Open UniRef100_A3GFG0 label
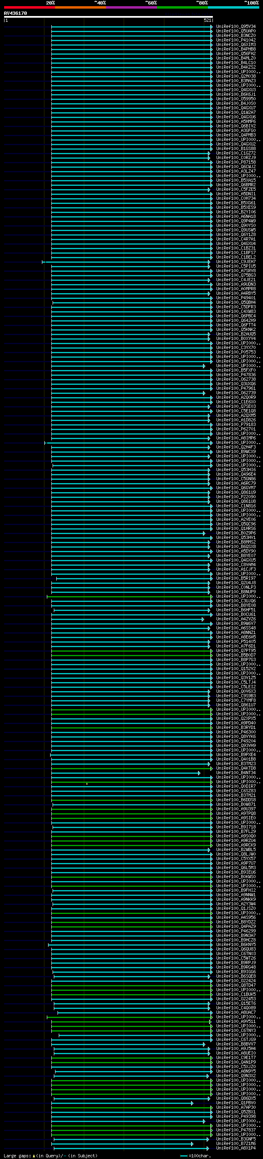 point(235,130)
